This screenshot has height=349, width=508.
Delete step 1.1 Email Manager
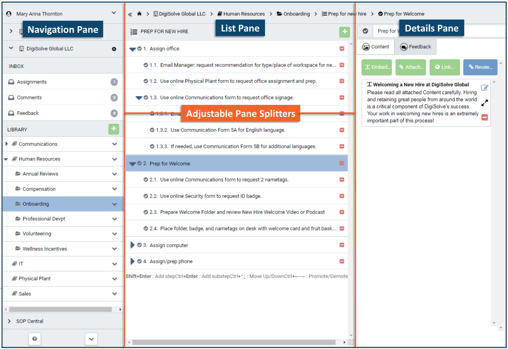pos(342,65)
